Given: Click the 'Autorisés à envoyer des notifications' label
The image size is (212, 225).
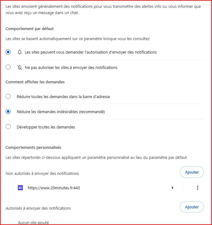Looking at the screenshot, I should coord(38,208).
